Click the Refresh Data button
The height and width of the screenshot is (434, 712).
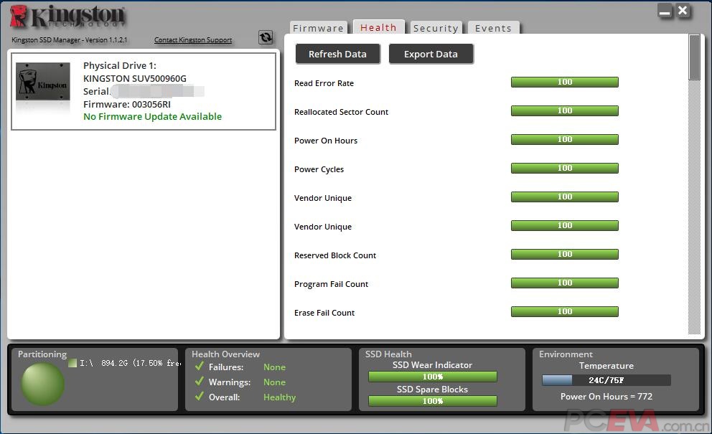pos(337,54)
